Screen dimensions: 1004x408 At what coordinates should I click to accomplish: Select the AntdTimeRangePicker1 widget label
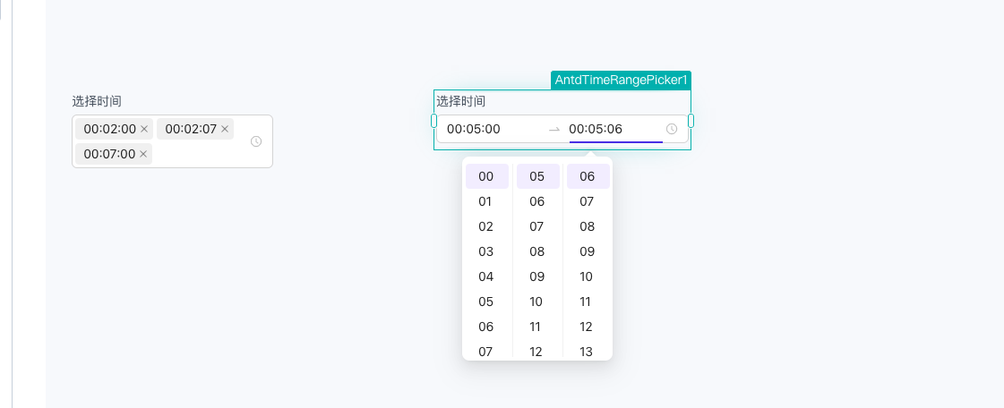click(621, 80)
